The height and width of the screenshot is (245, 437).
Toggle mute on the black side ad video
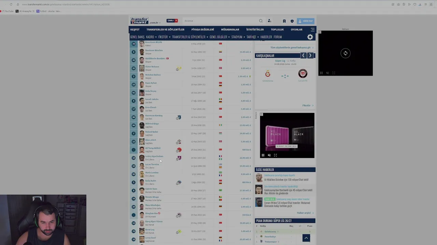point(327,73)
